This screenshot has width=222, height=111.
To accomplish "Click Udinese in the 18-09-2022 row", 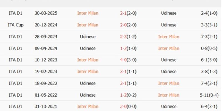I will point(88,83).
